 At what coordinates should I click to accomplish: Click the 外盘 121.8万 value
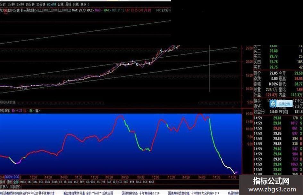[x=272, y=95]
